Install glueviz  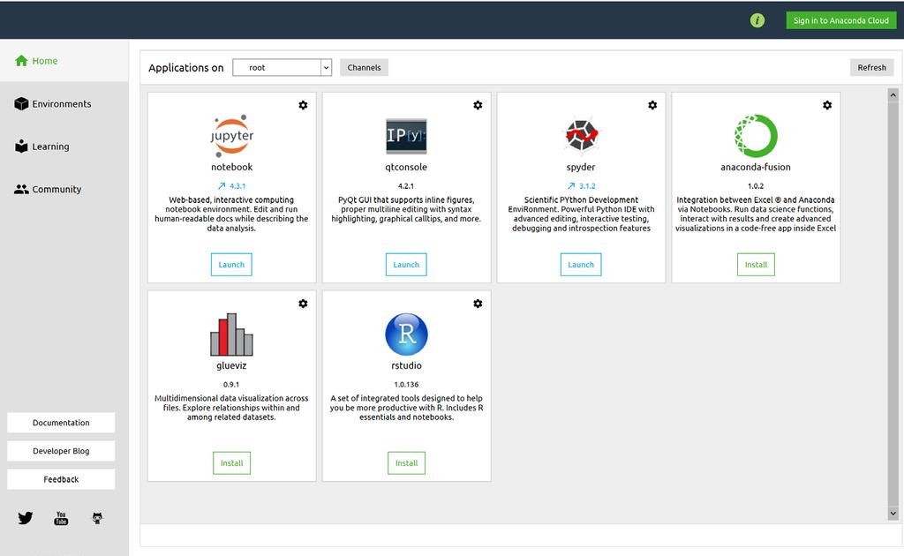[x=232, y=463]
